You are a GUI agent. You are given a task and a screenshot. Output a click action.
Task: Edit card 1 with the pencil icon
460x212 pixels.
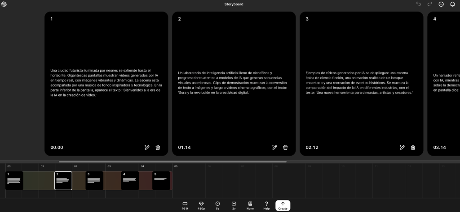(147, 147)
